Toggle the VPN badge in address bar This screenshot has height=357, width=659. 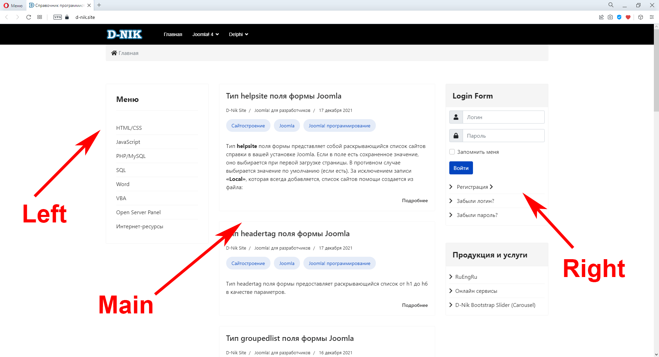point(58,17)
